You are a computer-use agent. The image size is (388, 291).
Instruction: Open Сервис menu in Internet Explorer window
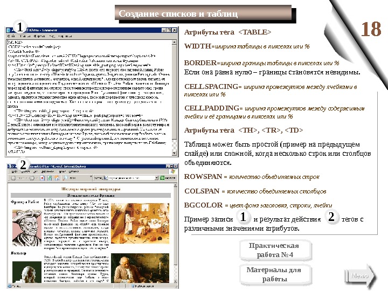coord(61,171)
